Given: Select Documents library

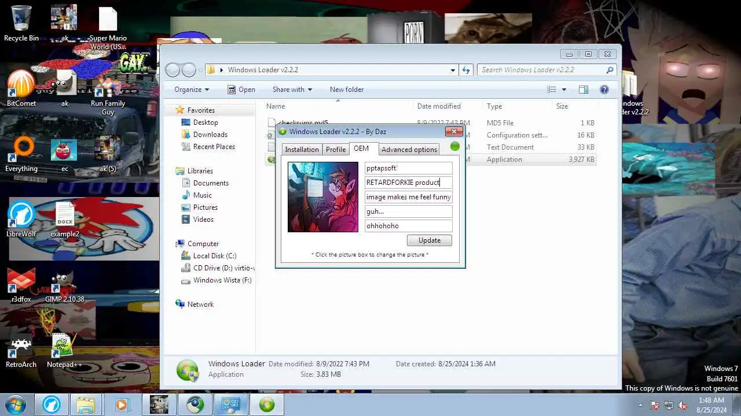Looking at the screenshot, I should pos(211,183).
